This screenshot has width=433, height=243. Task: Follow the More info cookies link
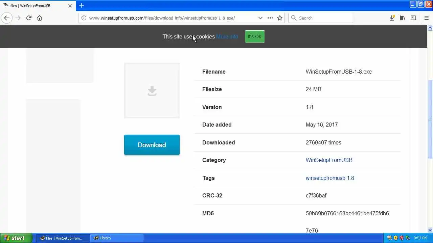227,36
